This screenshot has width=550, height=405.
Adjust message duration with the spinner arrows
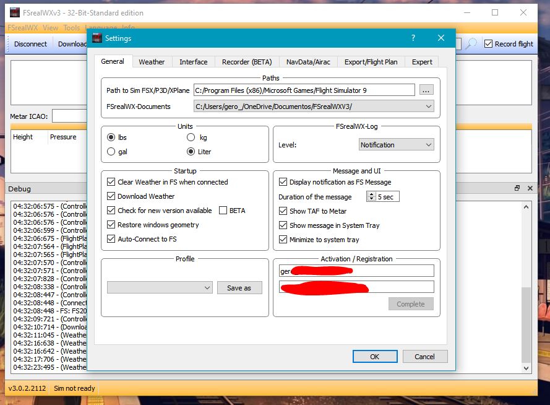371,196
